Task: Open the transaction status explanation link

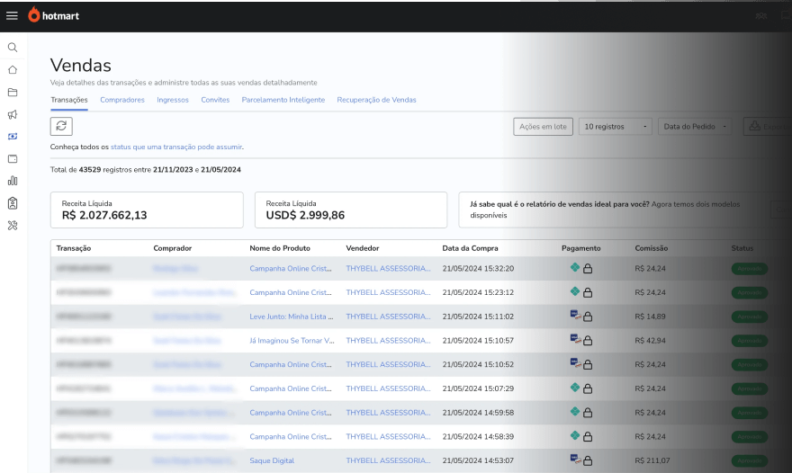Action: 175,147
